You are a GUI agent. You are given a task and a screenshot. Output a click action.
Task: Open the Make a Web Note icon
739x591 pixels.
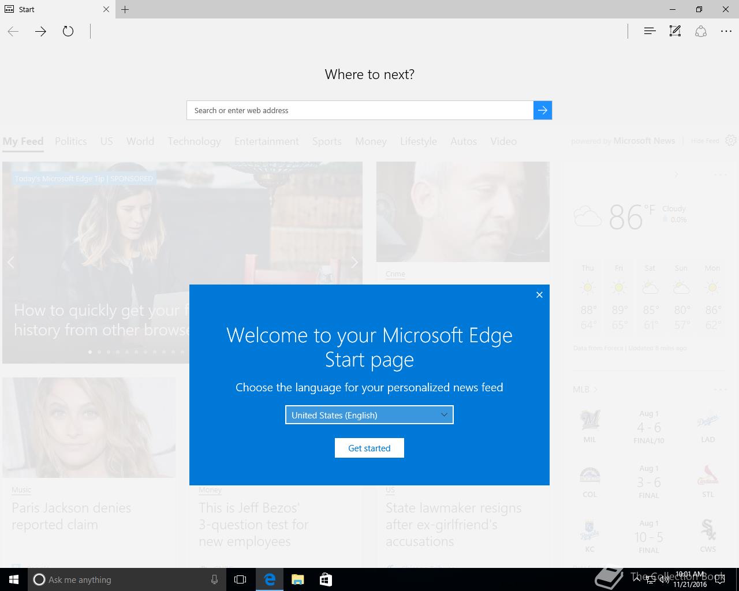(x=675, y=31)
